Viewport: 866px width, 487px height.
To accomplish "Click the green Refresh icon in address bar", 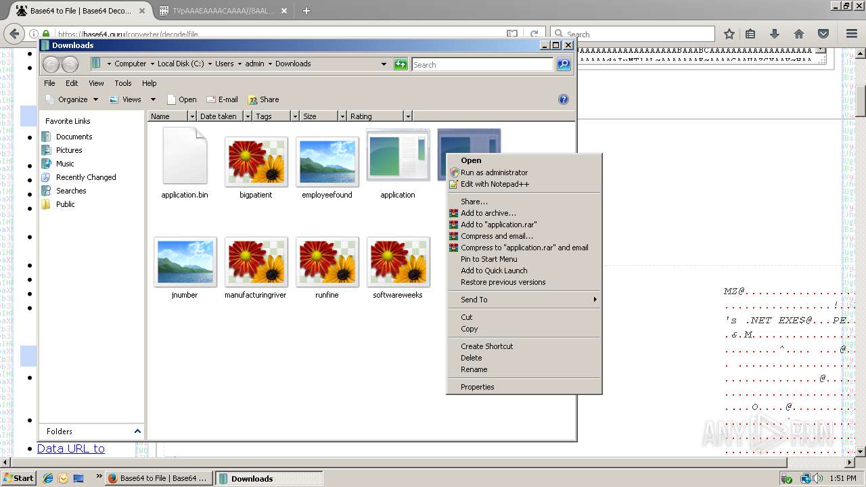I will coord(401,64).
